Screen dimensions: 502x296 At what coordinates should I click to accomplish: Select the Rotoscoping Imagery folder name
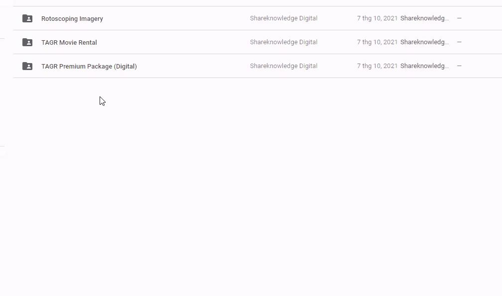tap(72, 19)
